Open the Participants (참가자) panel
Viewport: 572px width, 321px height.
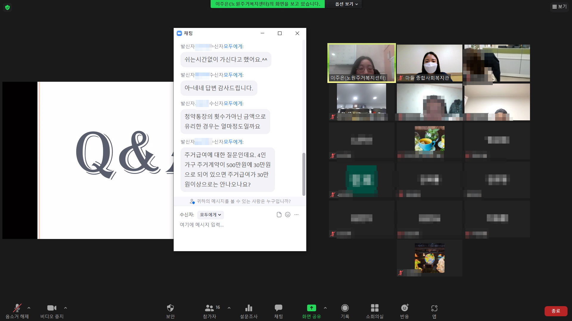(x=210, y=311)
